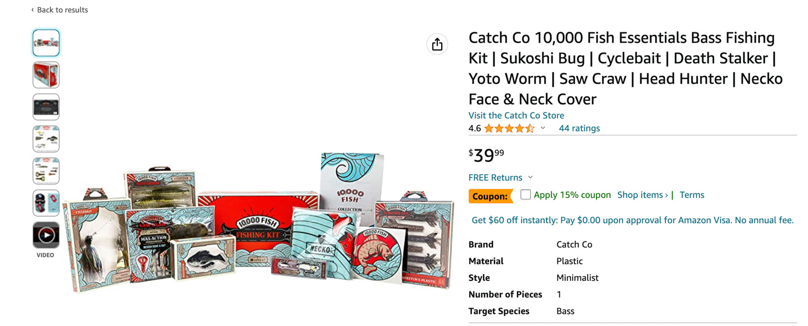
Task: Expand the rating breakdown dropdown arrow
Action: 543,128
